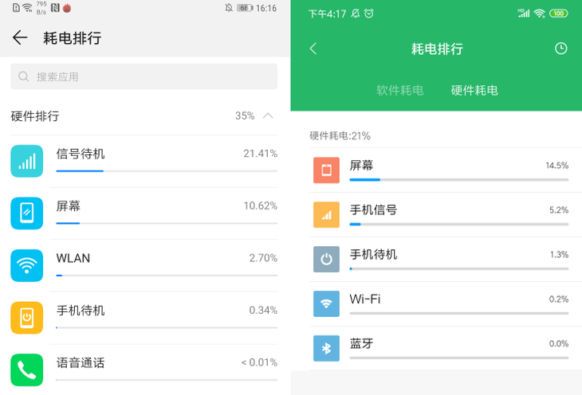Open the WLAN wifi icon entry
The width and height of the screenshot is (582, 395).
27,265
